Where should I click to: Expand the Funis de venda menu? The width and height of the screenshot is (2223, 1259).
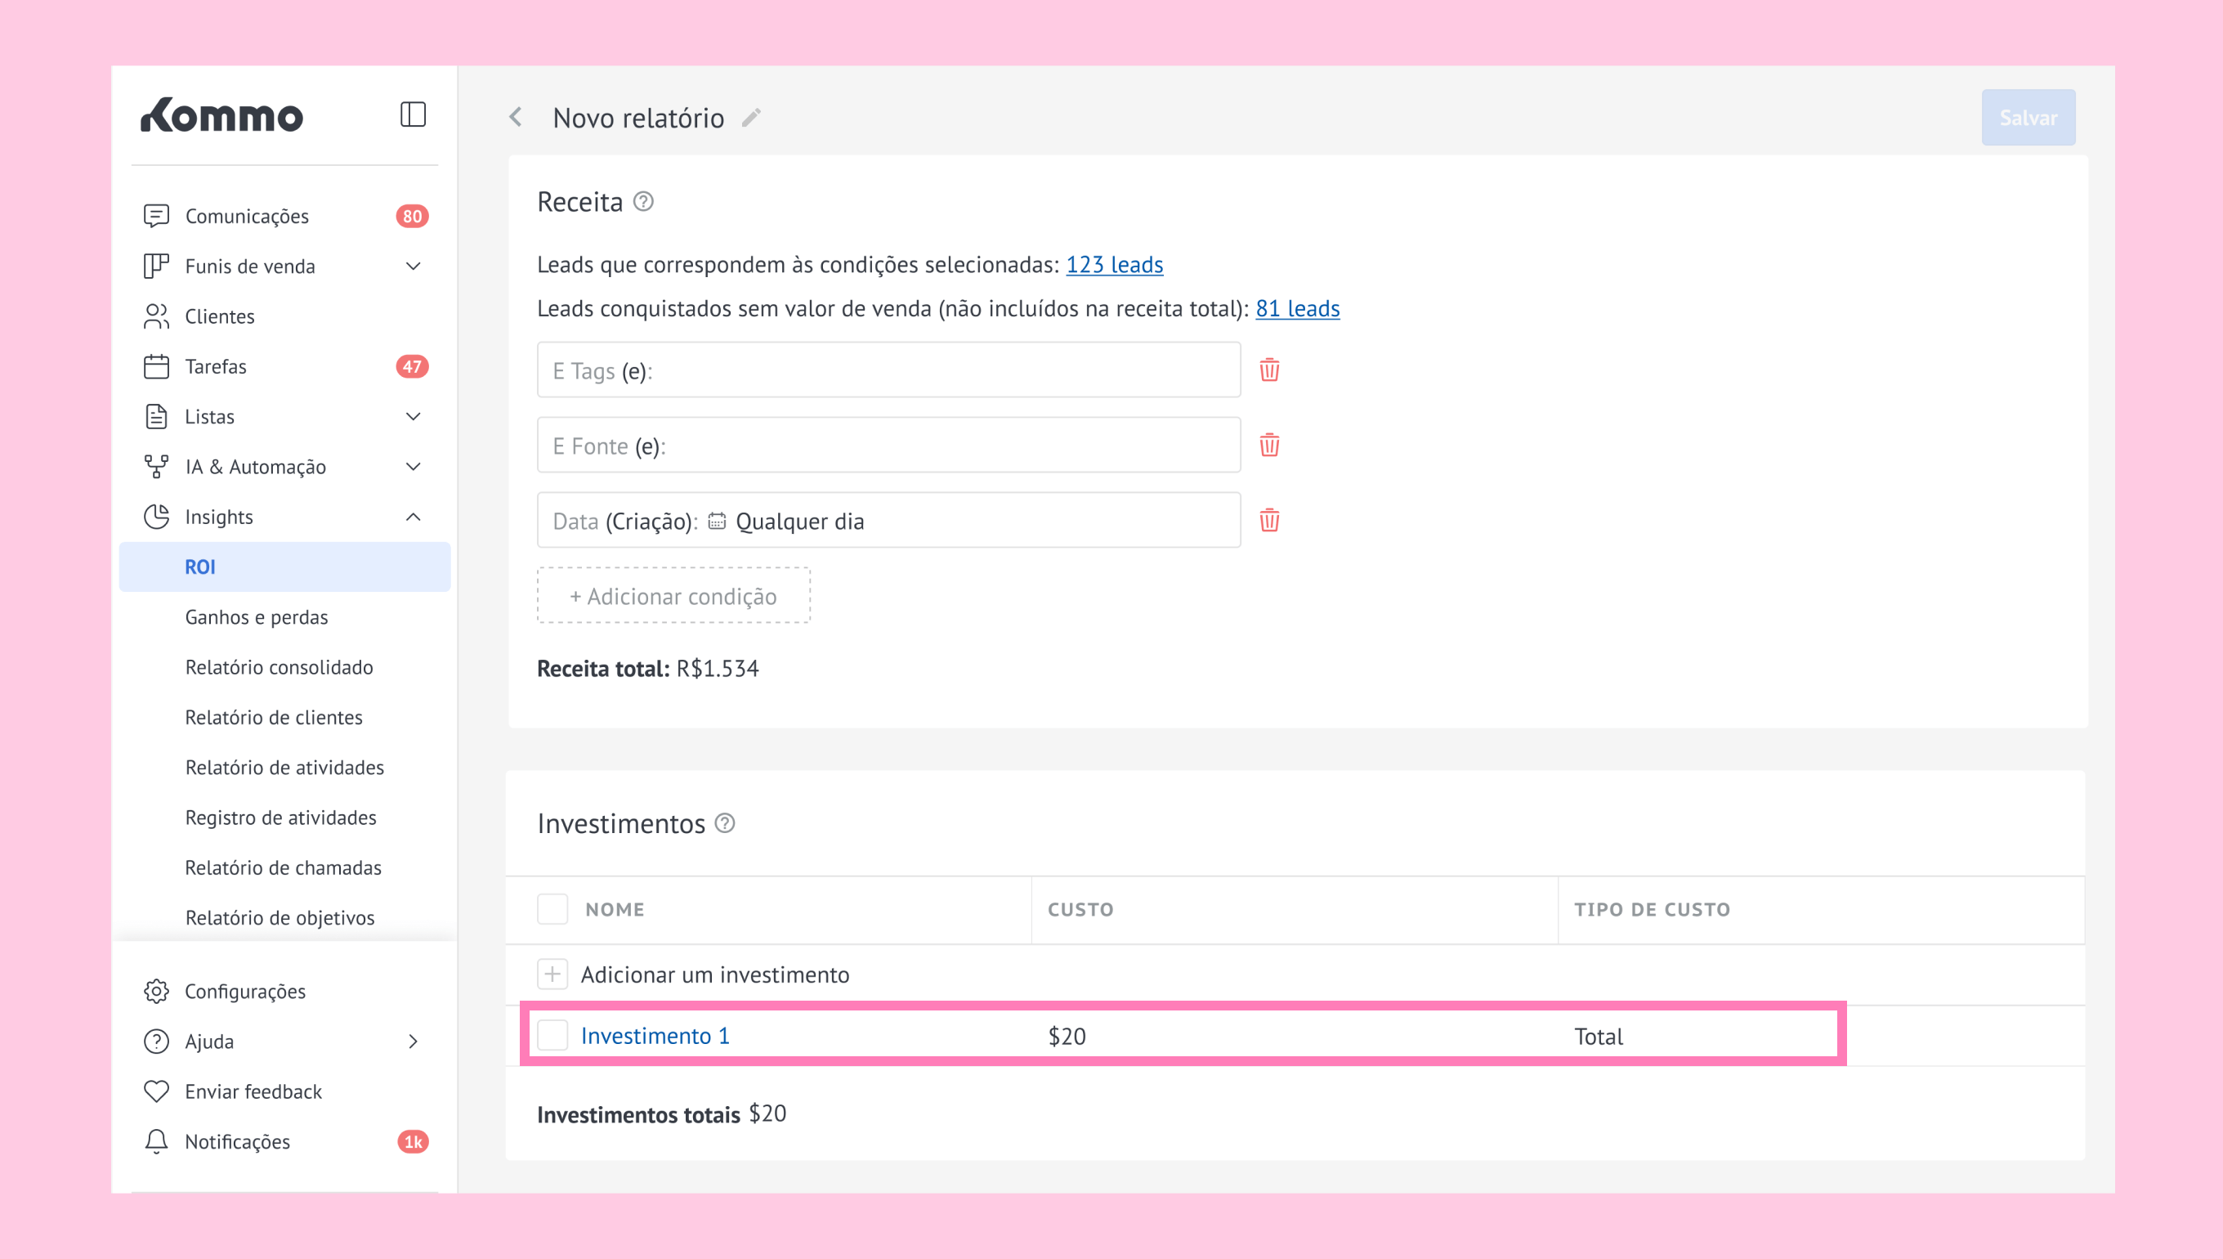coord(414,267)
